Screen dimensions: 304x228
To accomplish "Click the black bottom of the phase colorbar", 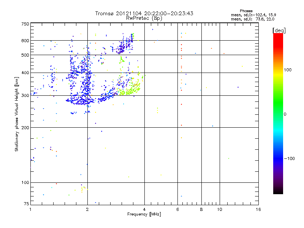I will coord(278,191).
